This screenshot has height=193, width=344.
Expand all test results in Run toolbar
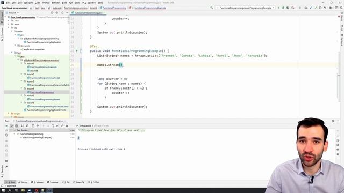click(33, 126)
